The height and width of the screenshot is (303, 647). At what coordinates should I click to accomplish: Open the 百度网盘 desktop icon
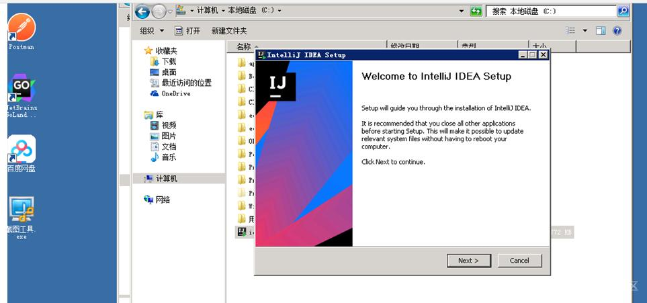(x=21, y=153)
